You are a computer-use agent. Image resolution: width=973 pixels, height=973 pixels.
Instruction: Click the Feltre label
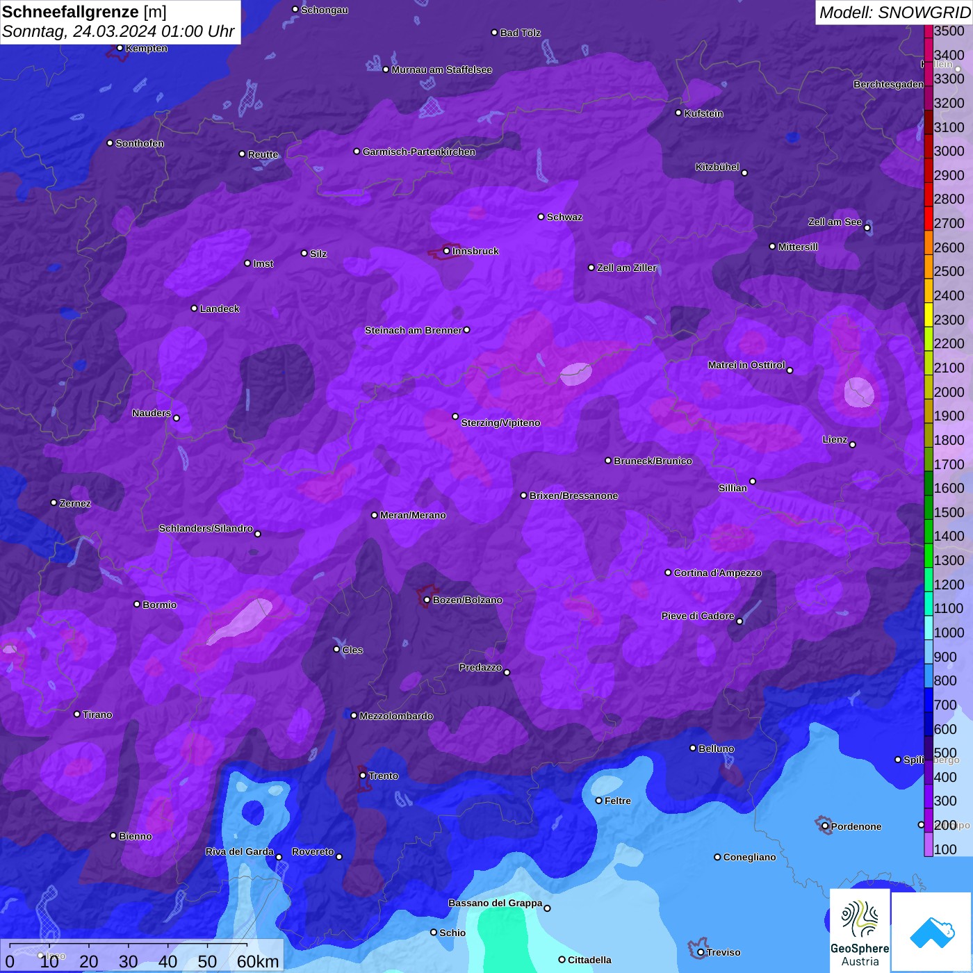point(618,801)
